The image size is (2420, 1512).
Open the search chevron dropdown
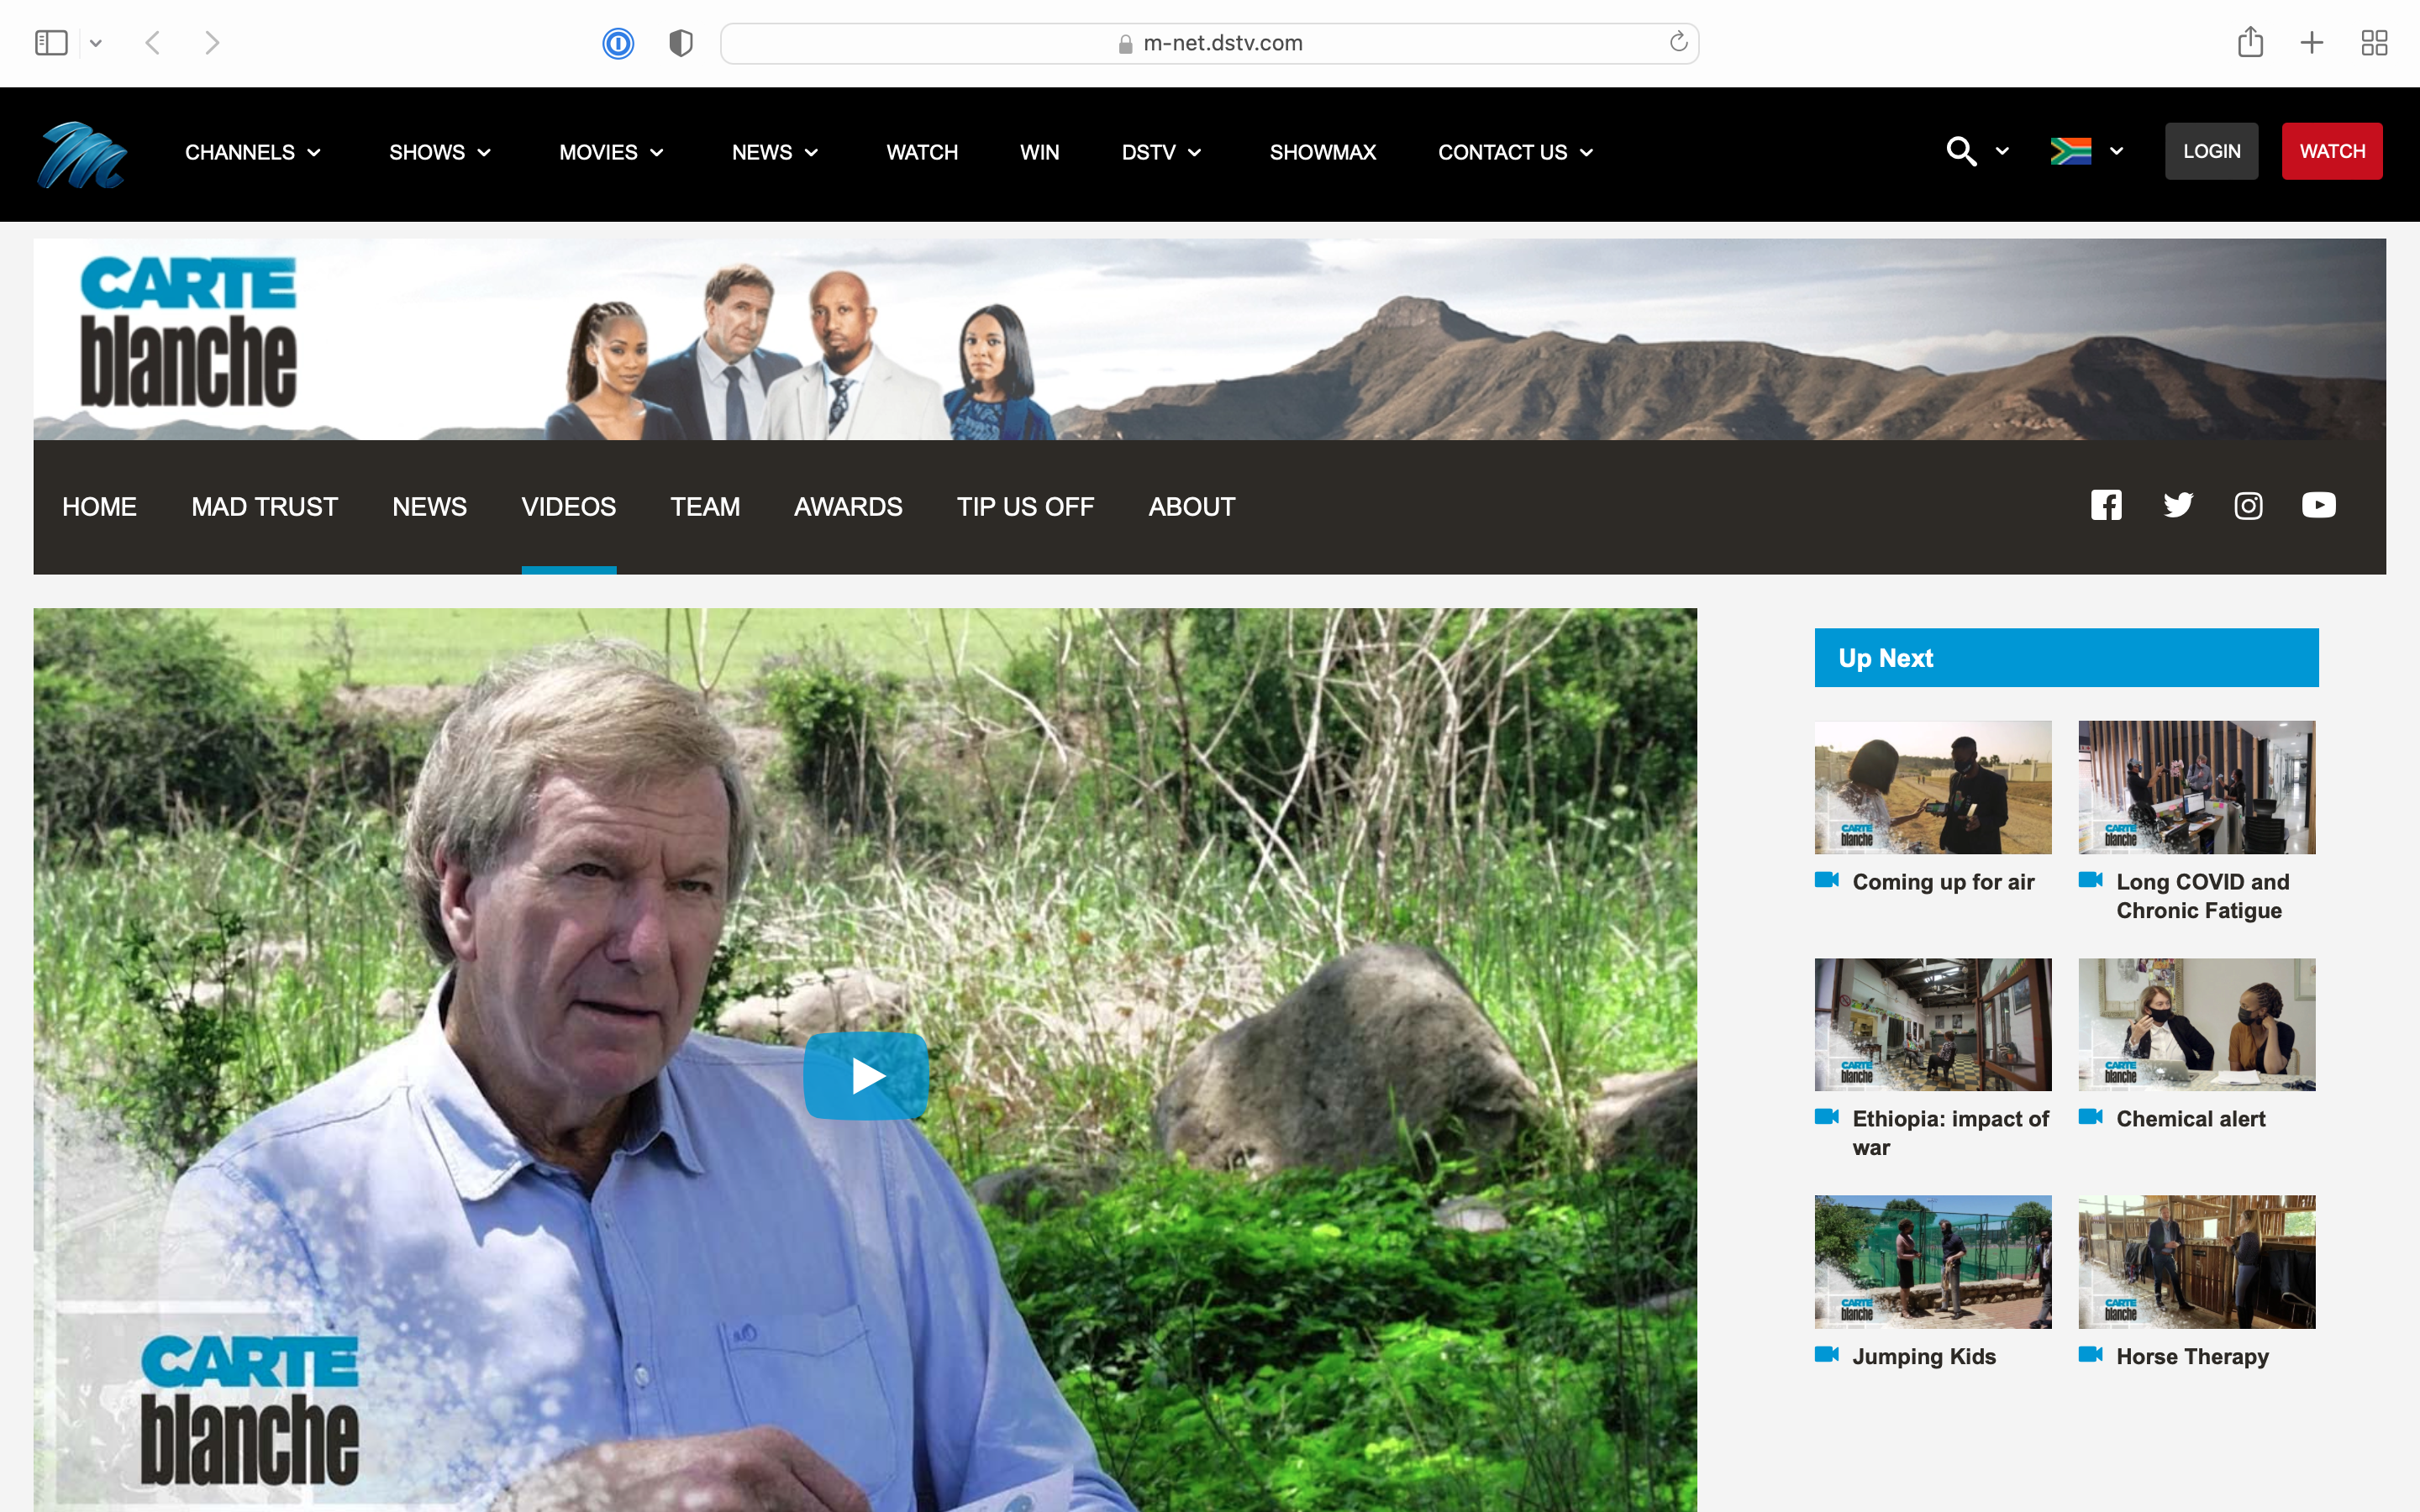tap(2002, 151)
